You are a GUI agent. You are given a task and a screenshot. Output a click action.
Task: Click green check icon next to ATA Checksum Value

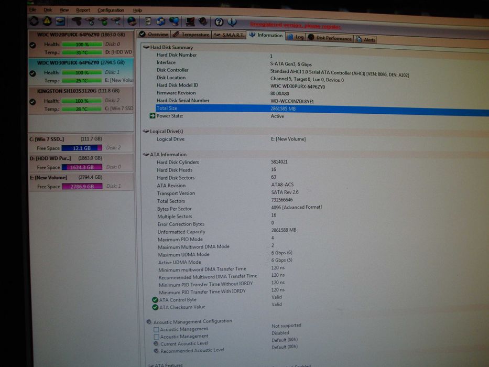coord(155,307)
